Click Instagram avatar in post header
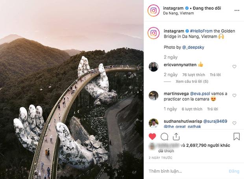 tap(153, 10)
